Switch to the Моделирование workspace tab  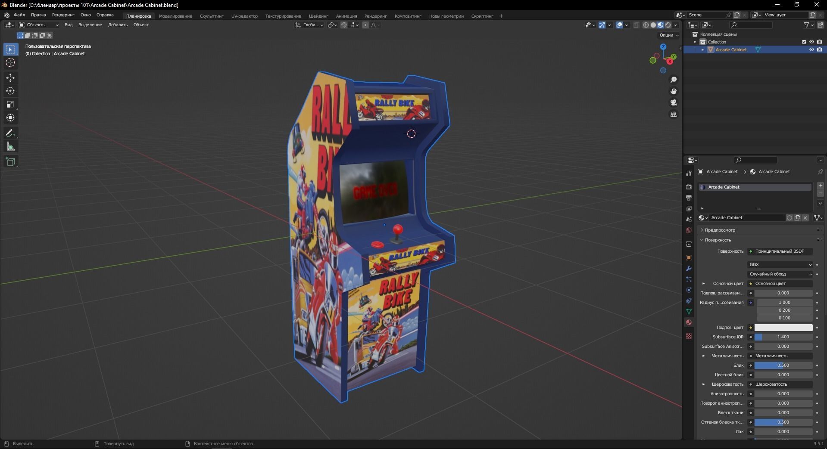(175, 16)
